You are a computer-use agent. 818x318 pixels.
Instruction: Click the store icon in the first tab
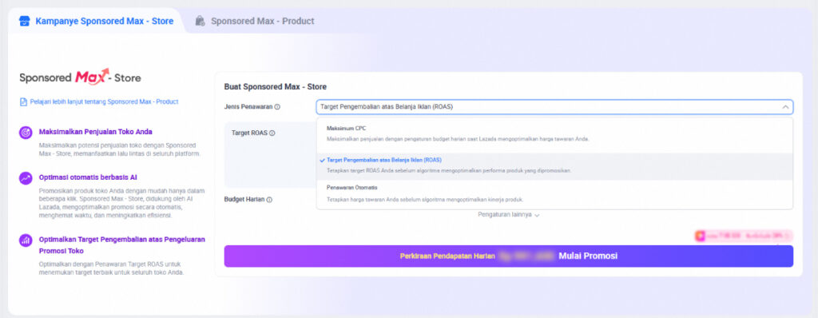point(25,22)
